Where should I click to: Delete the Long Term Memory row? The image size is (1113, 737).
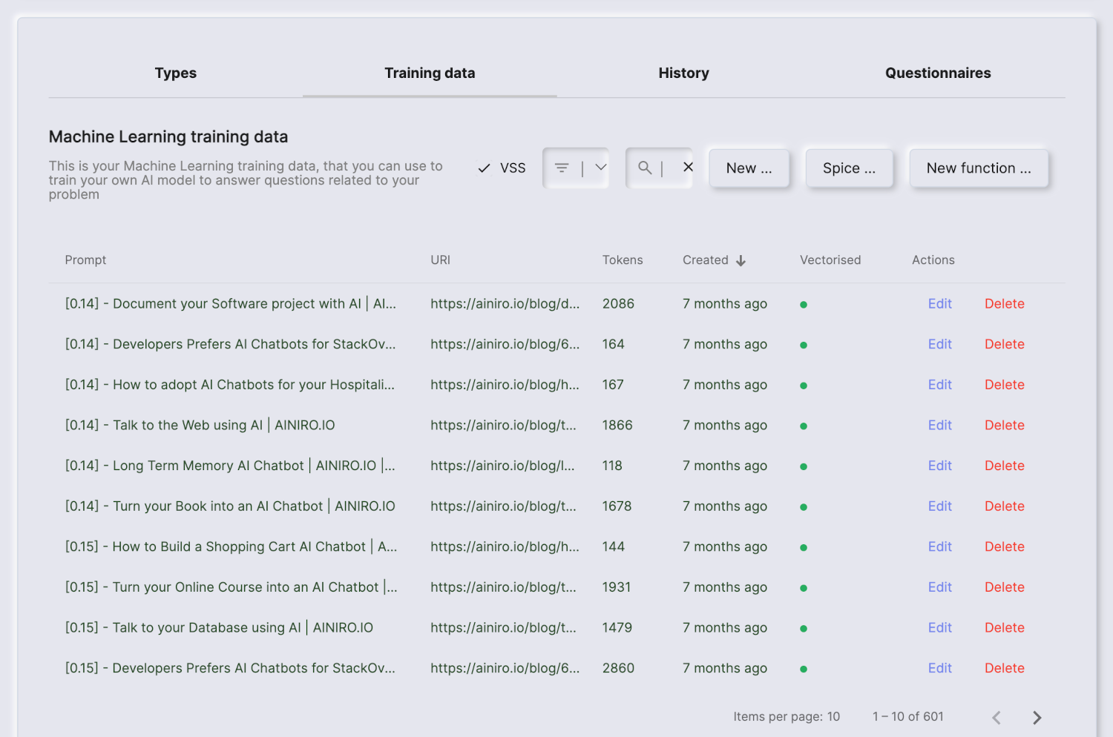(x=1004, y=466)
